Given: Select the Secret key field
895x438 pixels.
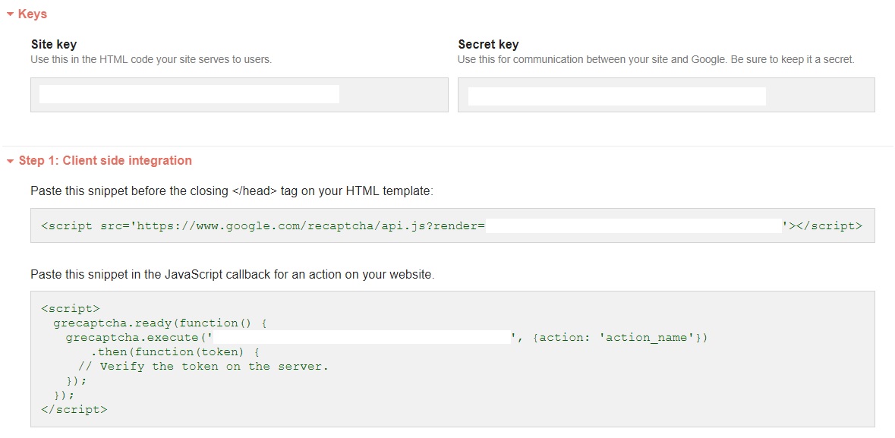Looking at the screenshot, I should (x=666, y=96).
